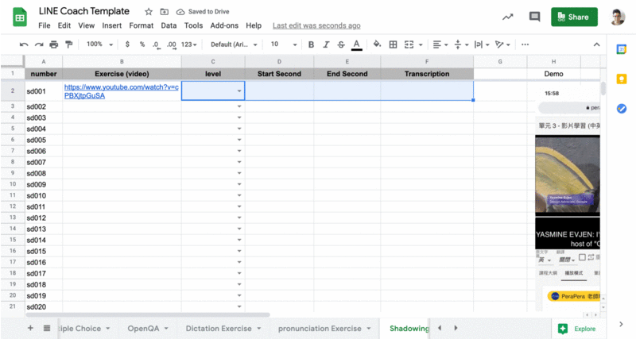The width and height of the screenshot is (636, 339).
Task: Format as percent icon
Action: [142, 44]
